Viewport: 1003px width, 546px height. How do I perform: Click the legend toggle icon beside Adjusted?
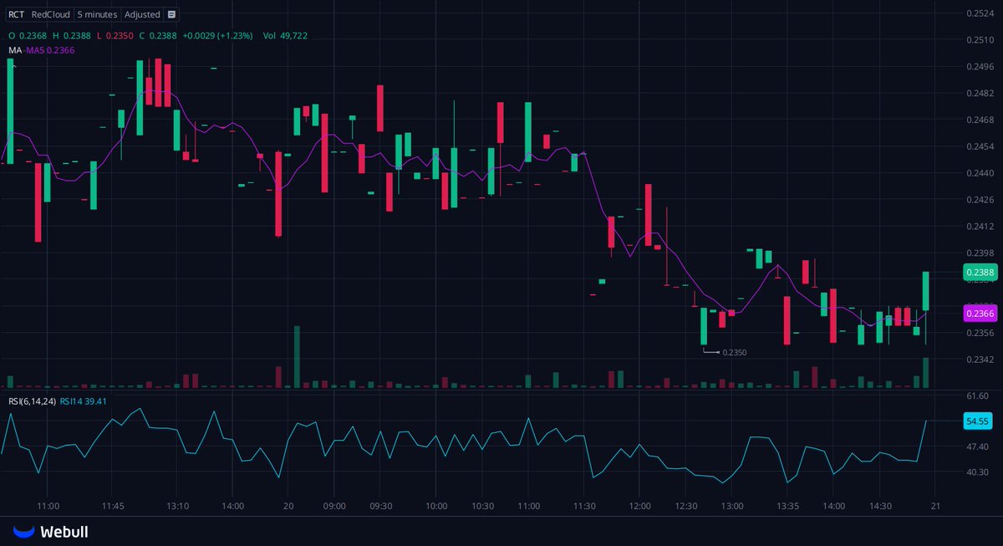[171, 14]
